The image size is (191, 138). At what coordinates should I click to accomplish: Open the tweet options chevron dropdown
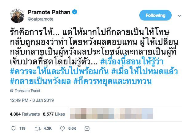click(180, 16)
